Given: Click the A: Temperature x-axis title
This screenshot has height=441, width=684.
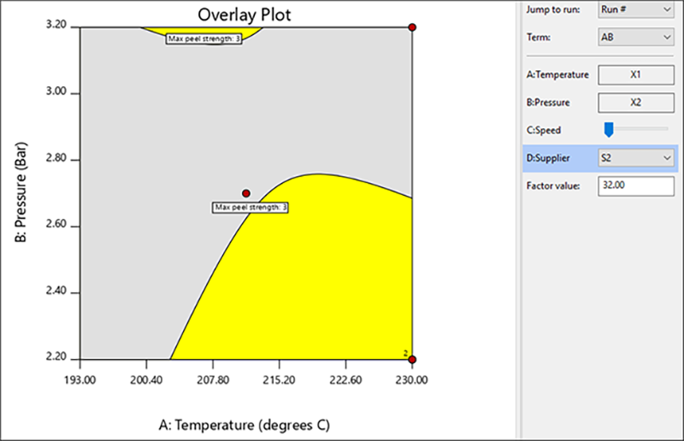Looking at the screenshot, I should 245,425.
